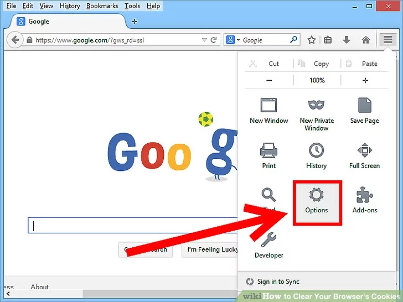This screenshot has width=403, height=302.
Task: Open the File menu
Action: point(11,6)
